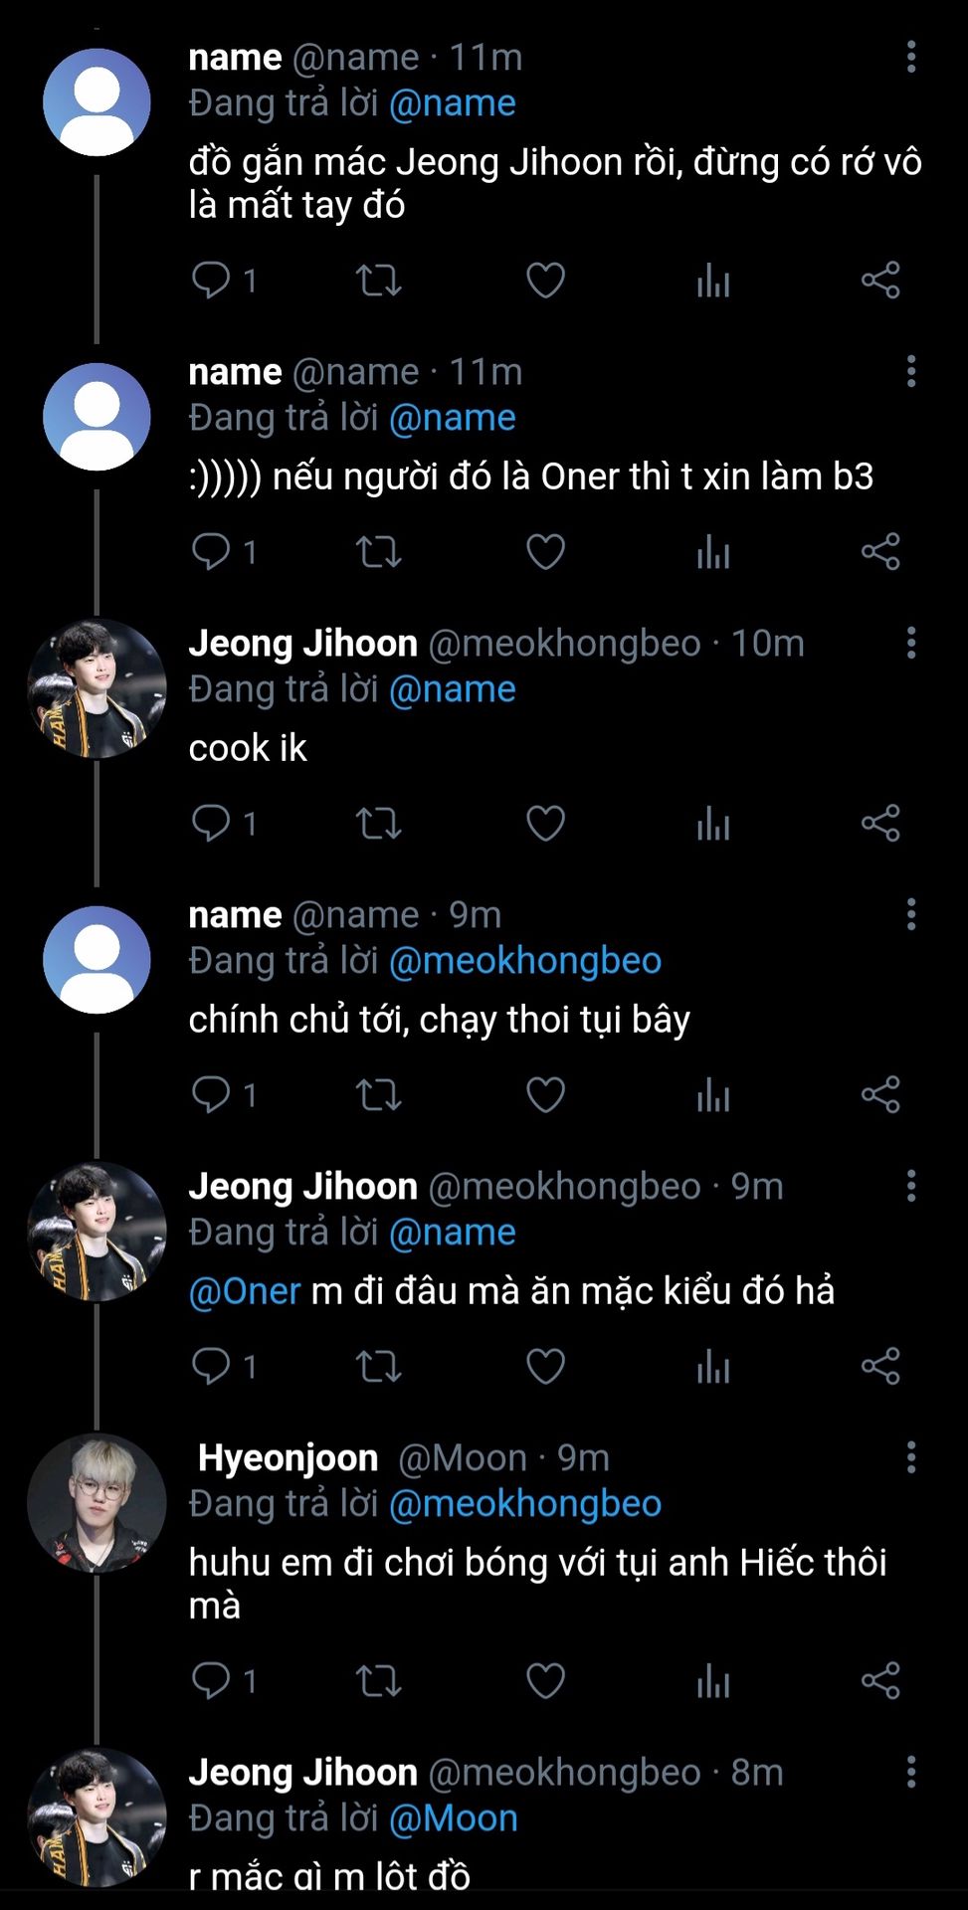
Task: Click the @Oner mention link
Action: point(245,1291)
